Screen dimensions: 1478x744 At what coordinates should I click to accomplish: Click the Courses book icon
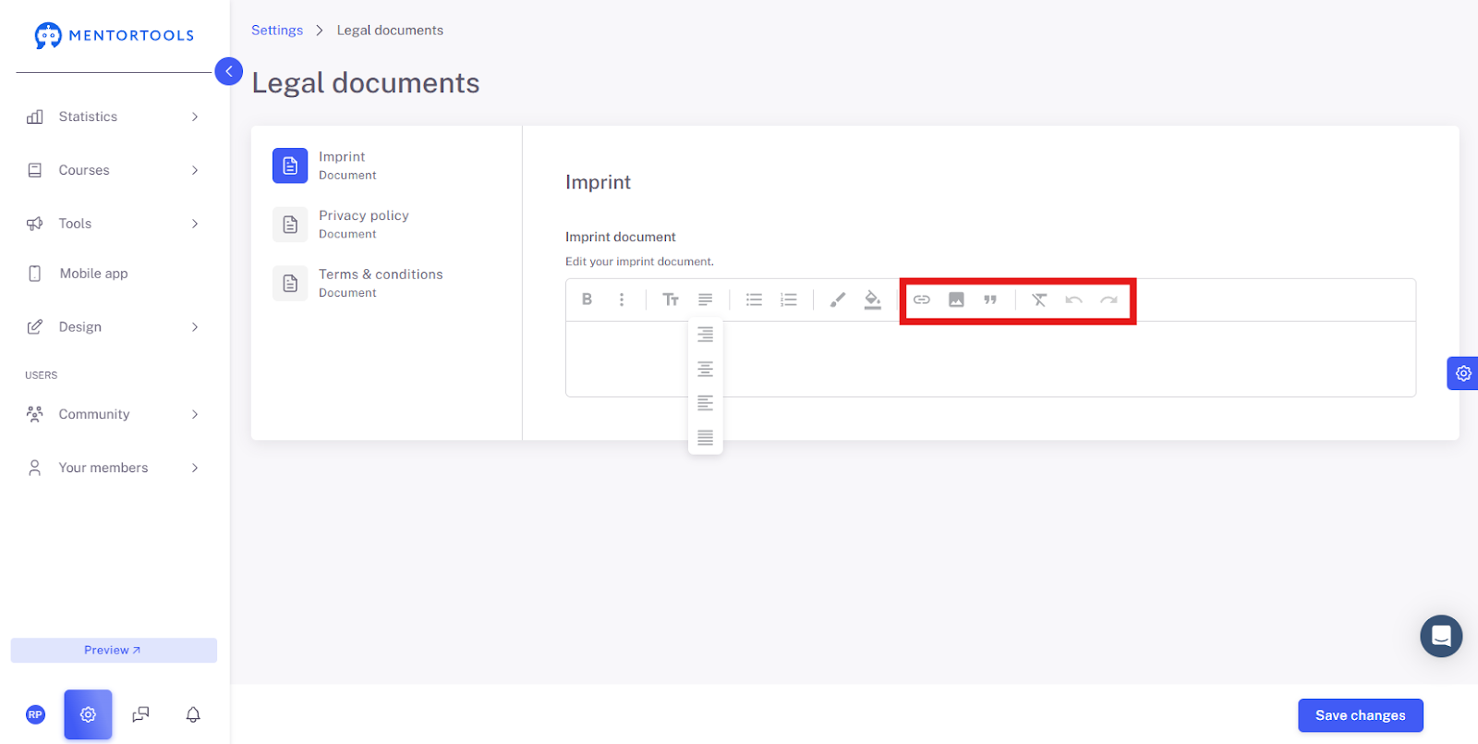(35, 170)
